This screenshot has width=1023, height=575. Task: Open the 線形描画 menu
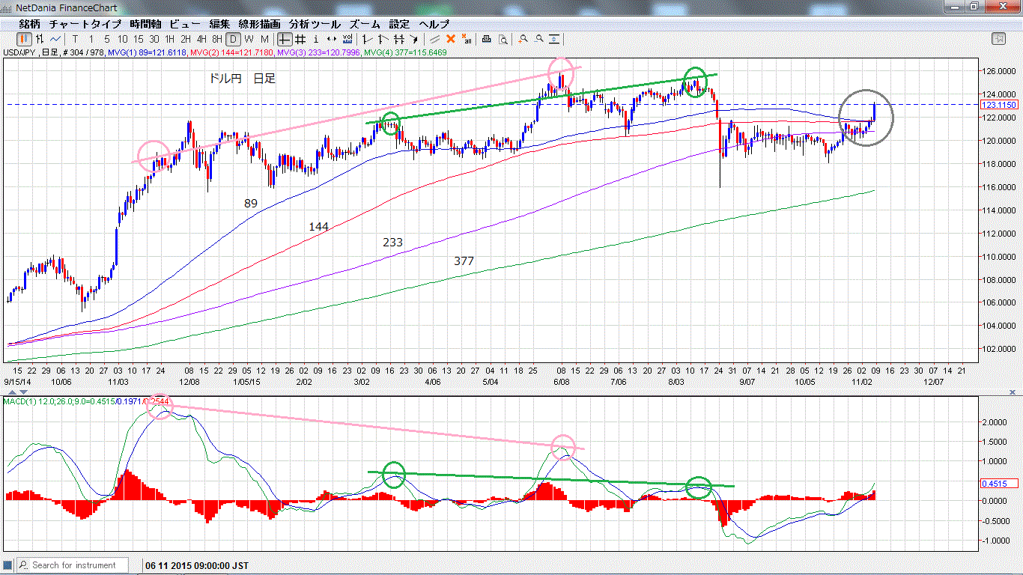pyautogui.click(x=259, y=24)
